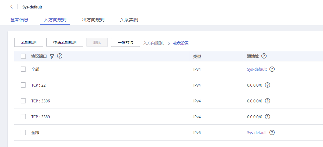Screen dimensions: 323x147
Task: Show help icon beside 源地址 header
Action: click(x=264, y=56)
